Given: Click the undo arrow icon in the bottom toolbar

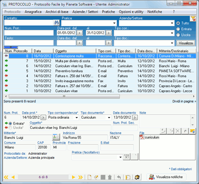Looking at the screenshot, I should [119, 177].
